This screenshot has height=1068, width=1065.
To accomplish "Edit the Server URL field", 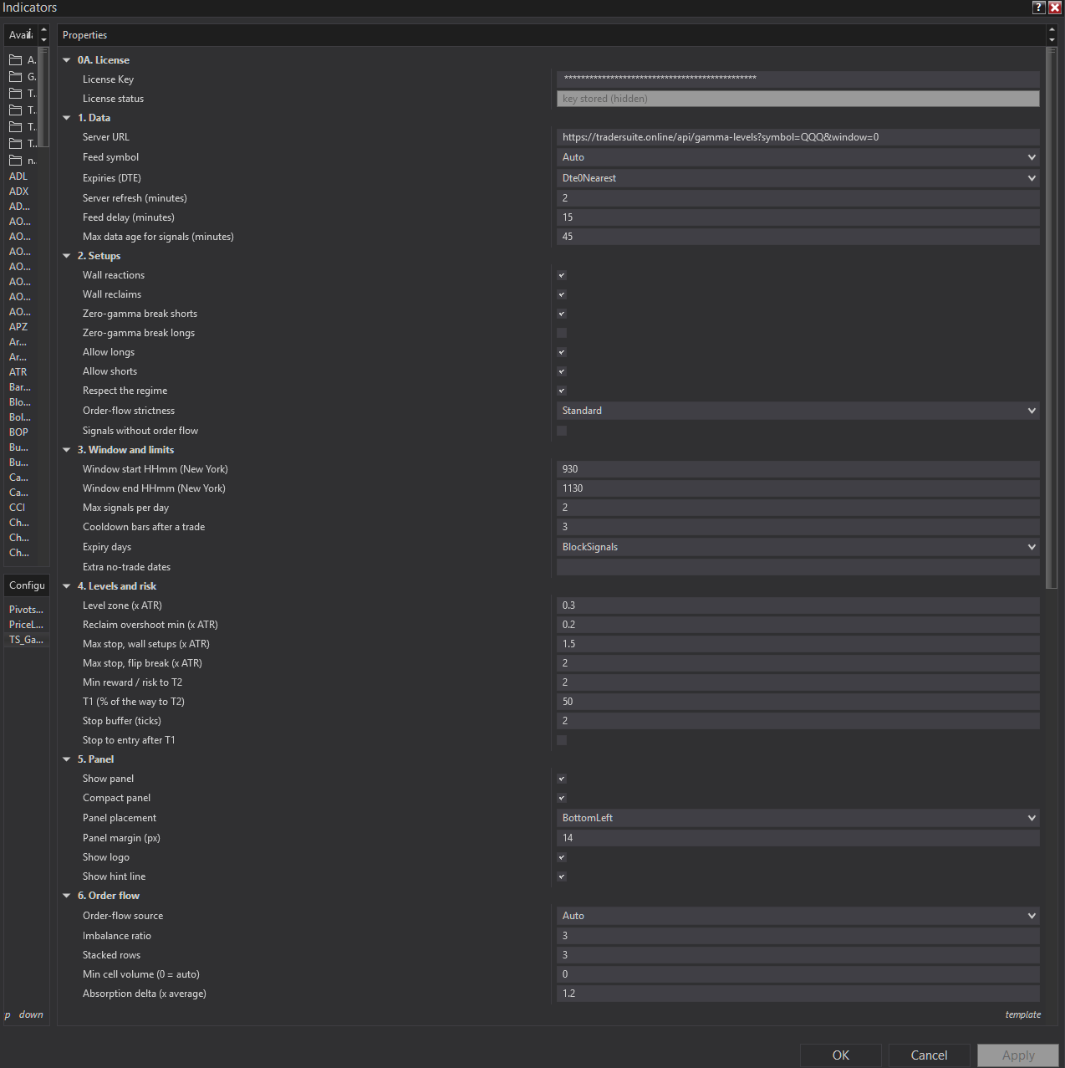I will click(798, 137).
